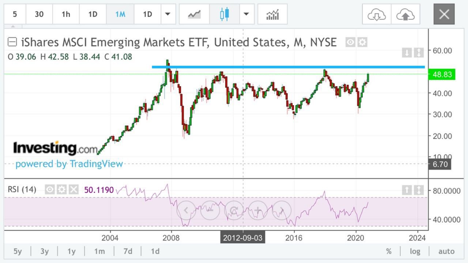This screenshot has height=263, width=468.
Task: Click the cloud download load-chart icon
Action: point(377,14)
